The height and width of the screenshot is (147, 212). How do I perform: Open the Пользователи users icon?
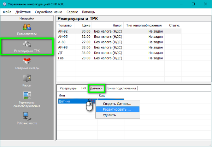27,27
